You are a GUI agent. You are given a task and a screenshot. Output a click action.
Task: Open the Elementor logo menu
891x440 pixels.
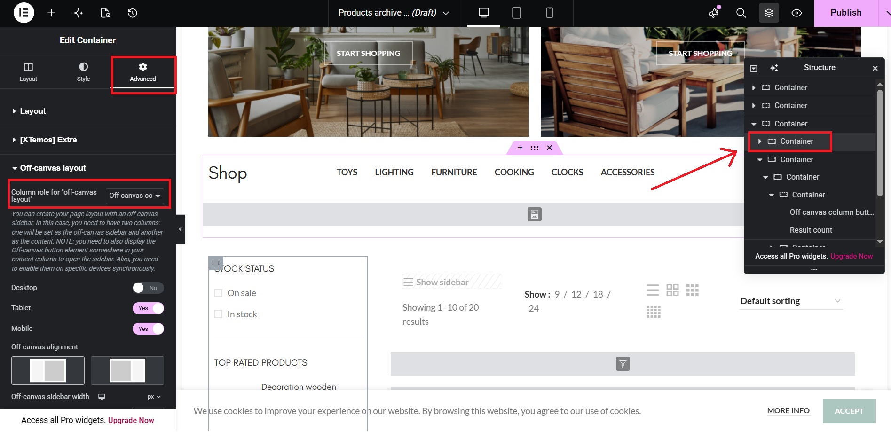point(24,13)
